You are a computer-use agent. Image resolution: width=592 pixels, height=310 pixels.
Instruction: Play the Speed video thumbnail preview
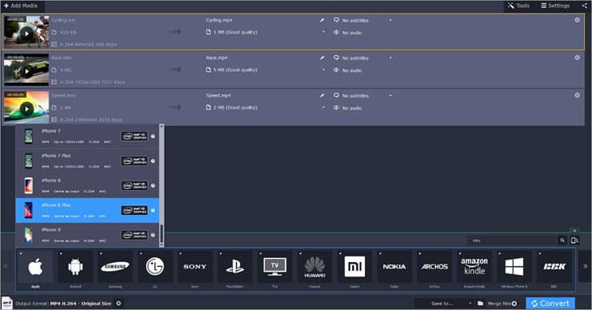tap(26, 109)
